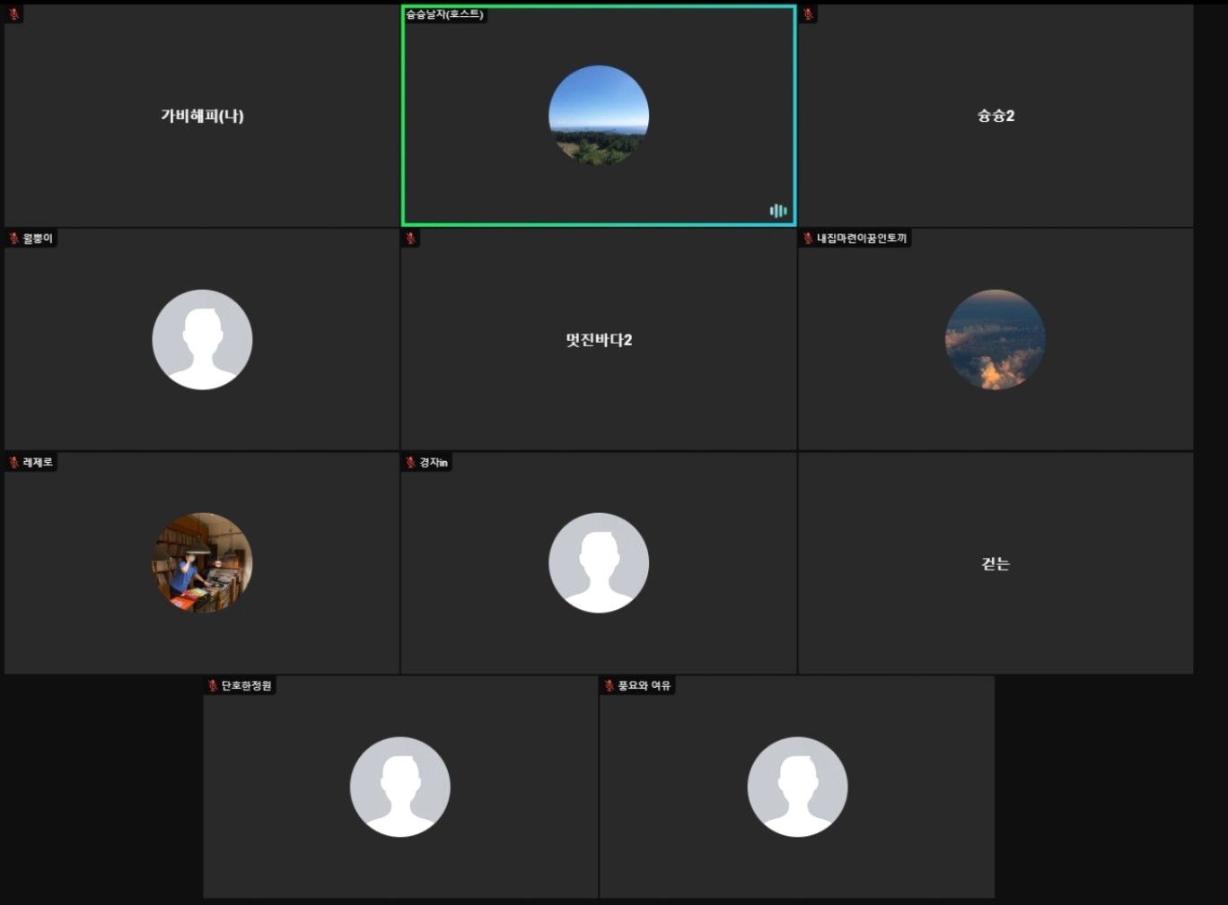The height and width of the screenshot is (905, 1228).
Task: Open 레제로's profile photo
Action: [x=202, y=563]
